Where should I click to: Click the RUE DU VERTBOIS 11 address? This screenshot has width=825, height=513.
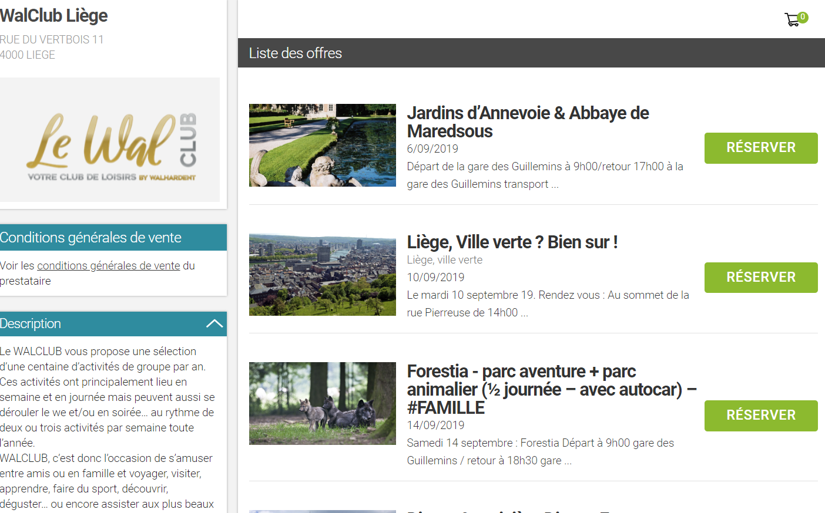coord(52,39)
